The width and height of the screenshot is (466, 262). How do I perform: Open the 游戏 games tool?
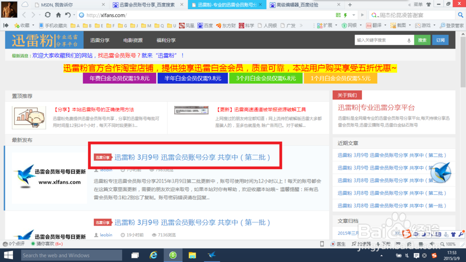click(423, 26)
